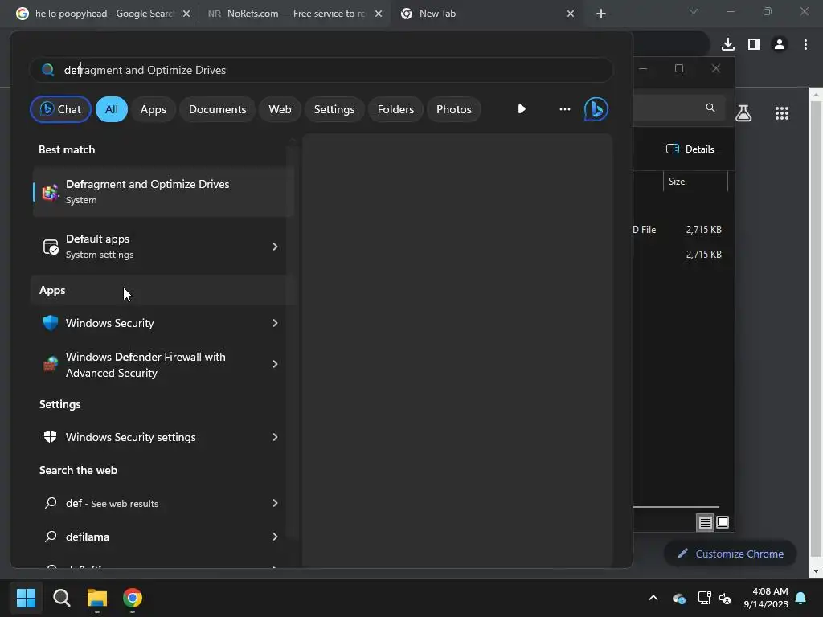Image resolution: width=823 pixels, height=617 pixels.
Task: Click the defilama web suggestion
Action: [x=159, y=537]
